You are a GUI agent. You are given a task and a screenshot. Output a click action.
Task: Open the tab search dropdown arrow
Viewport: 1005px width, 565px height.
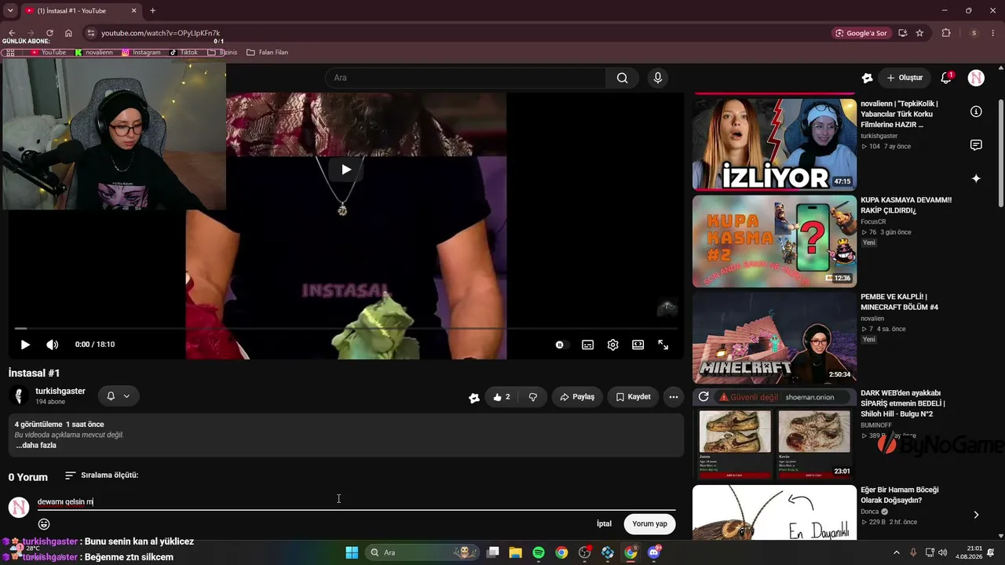(x=10, y=11)
